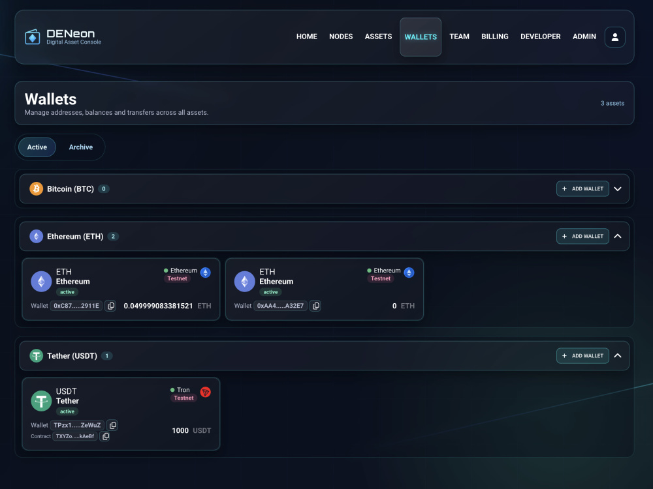
Task: Click active badge on 0xAA4 wallet card
Action: pos(270,292)
